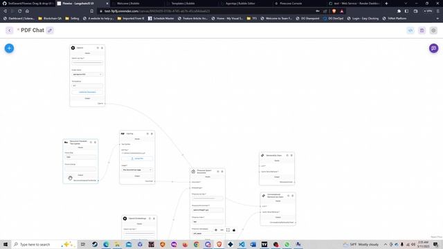Open the OpenAI Model Name dropdown
The height and width of the screenshot is (249, 443).
[87, 74]
